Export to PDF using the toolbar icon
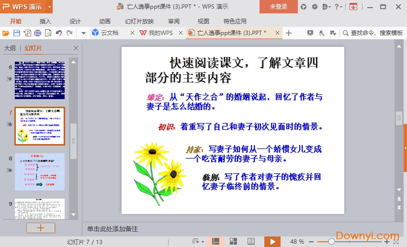This screenshot has height=247, width=407. (27, 33)
